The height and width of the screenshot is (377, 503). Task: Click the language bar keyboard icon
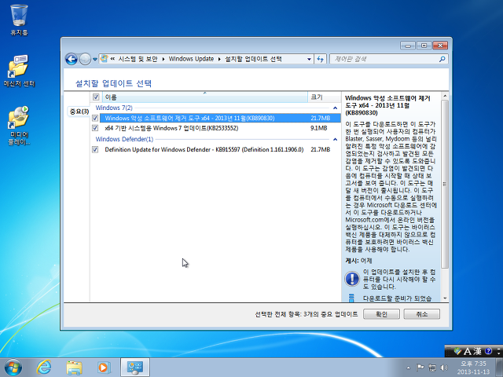click(457, 351)
